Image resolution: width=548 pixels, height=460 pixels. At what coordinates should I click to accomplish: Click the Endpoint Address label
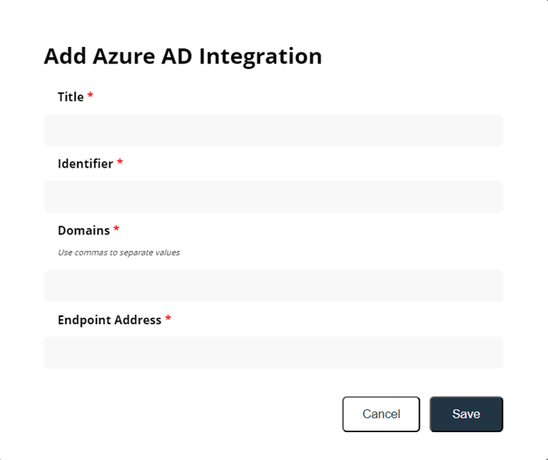coord(109,319)
